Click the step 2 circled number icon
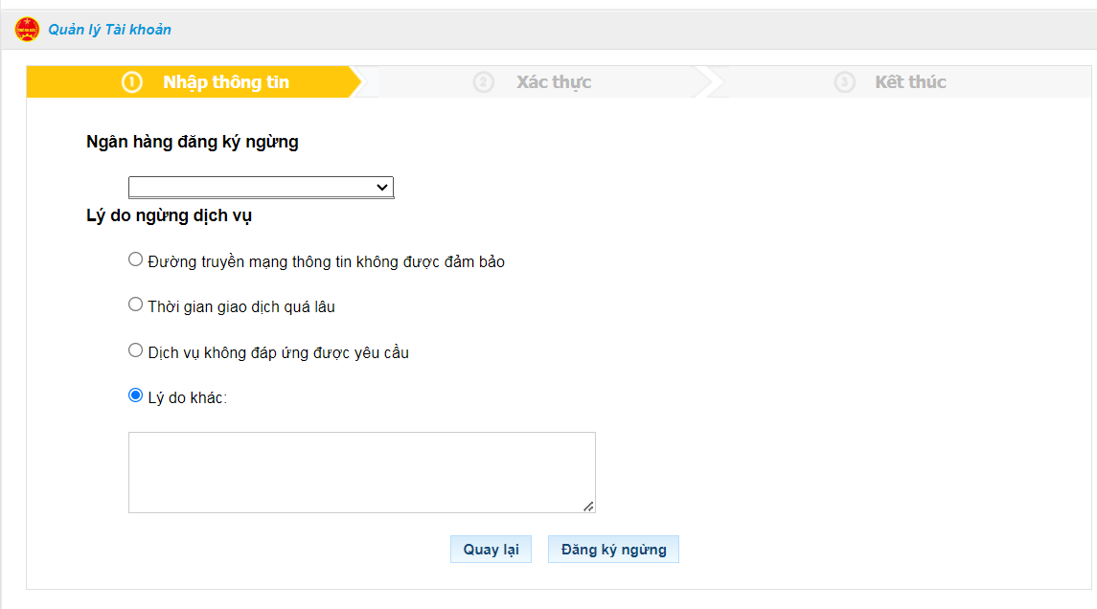Screen dimensions: 1097x609 [x=483, y=82]
